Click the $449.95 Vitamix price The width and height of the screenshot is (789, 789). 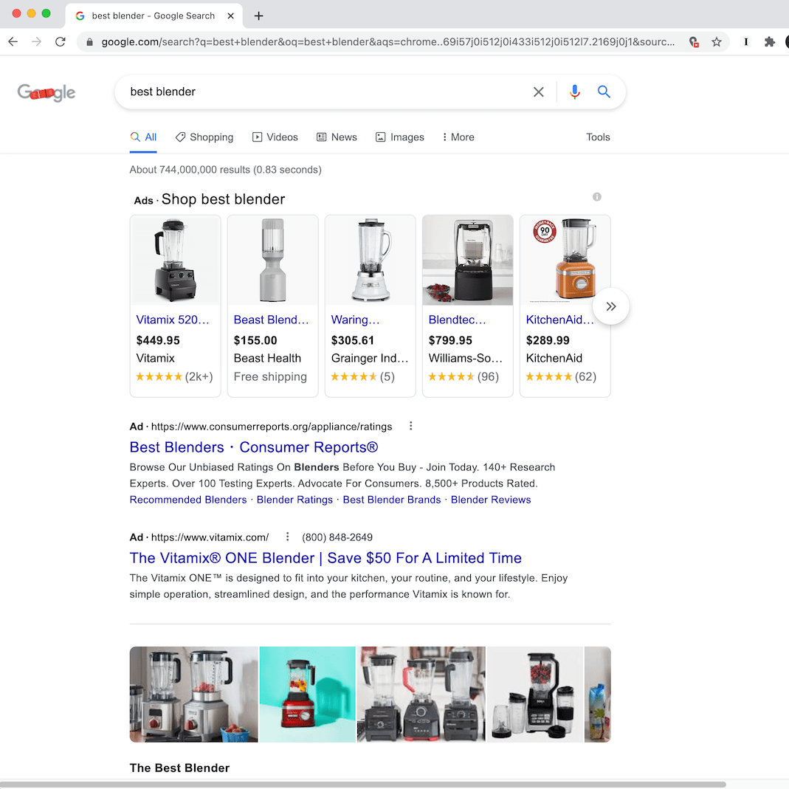pyautogui.click(x=158, y=341)
